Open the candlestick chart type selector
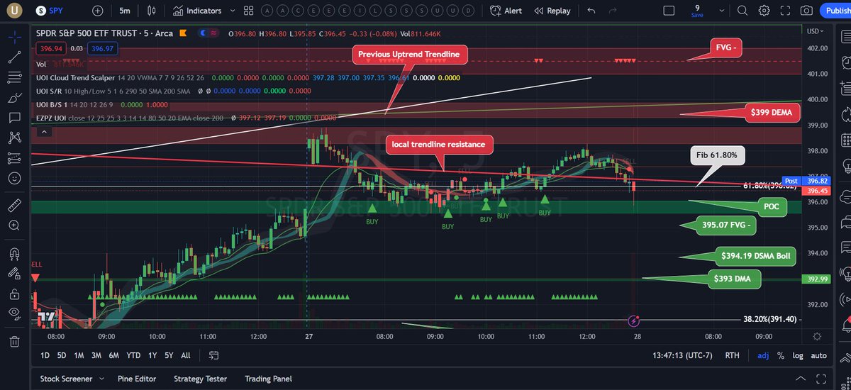 [151, 11]
